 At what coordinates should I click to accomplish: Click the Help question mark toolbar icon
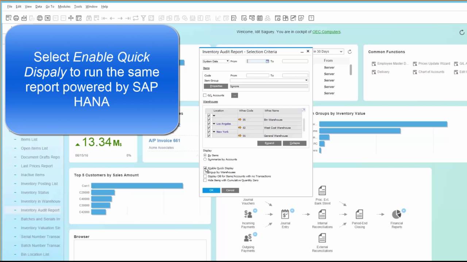click(x=311, y=18)
